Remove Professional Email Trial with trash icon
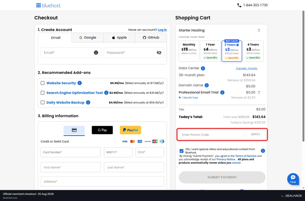 click(259, 93)
